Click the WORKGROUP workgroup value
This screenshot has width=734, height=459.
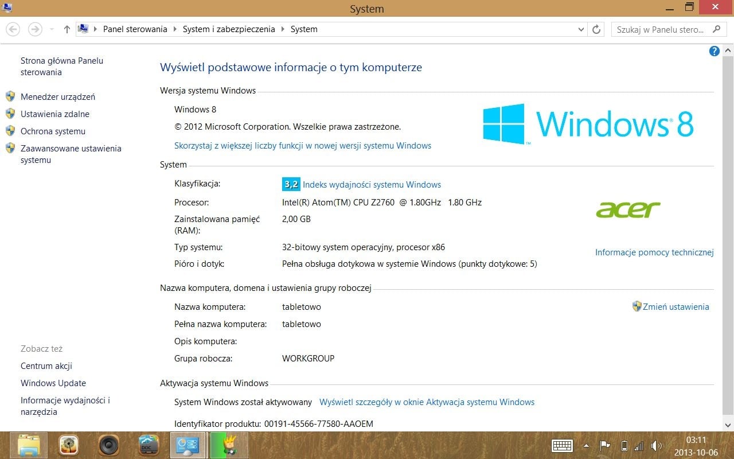click(x=308, y=359)
